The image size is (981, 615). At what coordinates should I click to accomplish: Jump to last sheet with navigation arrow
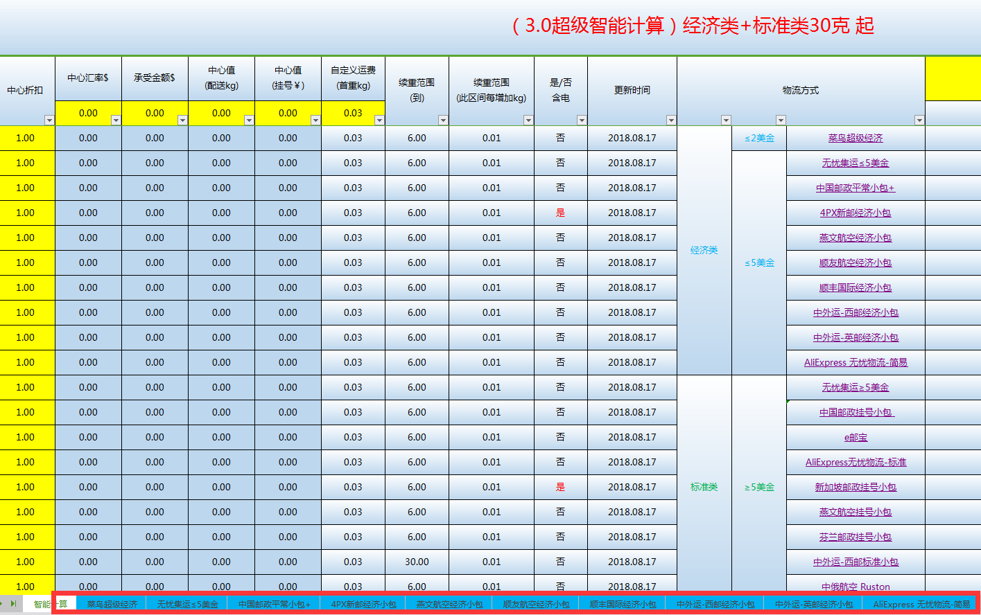pyautogui.click(x=13, y=604)
